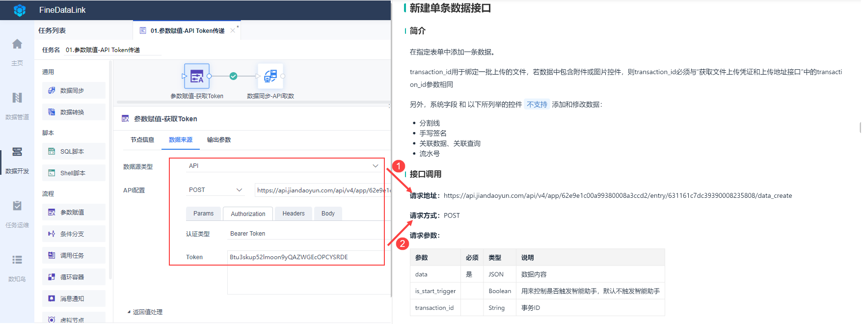Click the 参数赋值-获取Token panel title

click(165, 119)
